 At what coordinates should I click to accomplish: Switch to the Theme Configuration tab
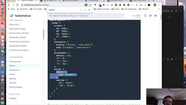pyautogui.click(x=27, y=1)
